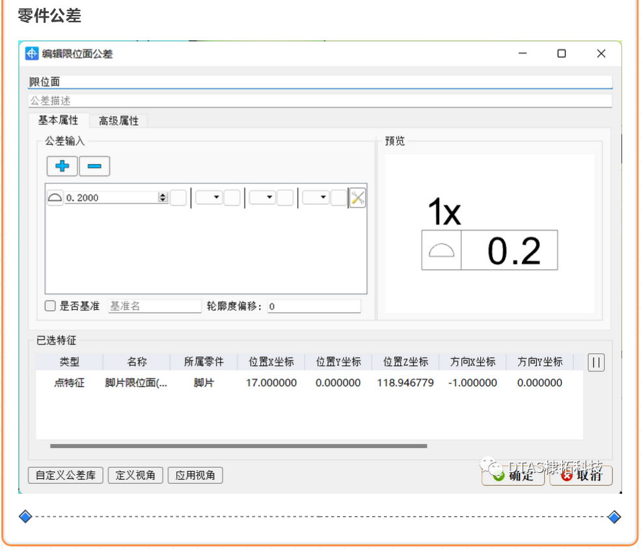Remove the tolerance using the minus icon
This screenshot has height=549, width=641.
click(94, 166)
